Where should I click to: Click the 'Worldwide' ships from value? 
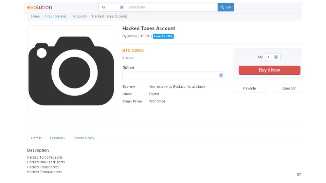pos(157,101)
